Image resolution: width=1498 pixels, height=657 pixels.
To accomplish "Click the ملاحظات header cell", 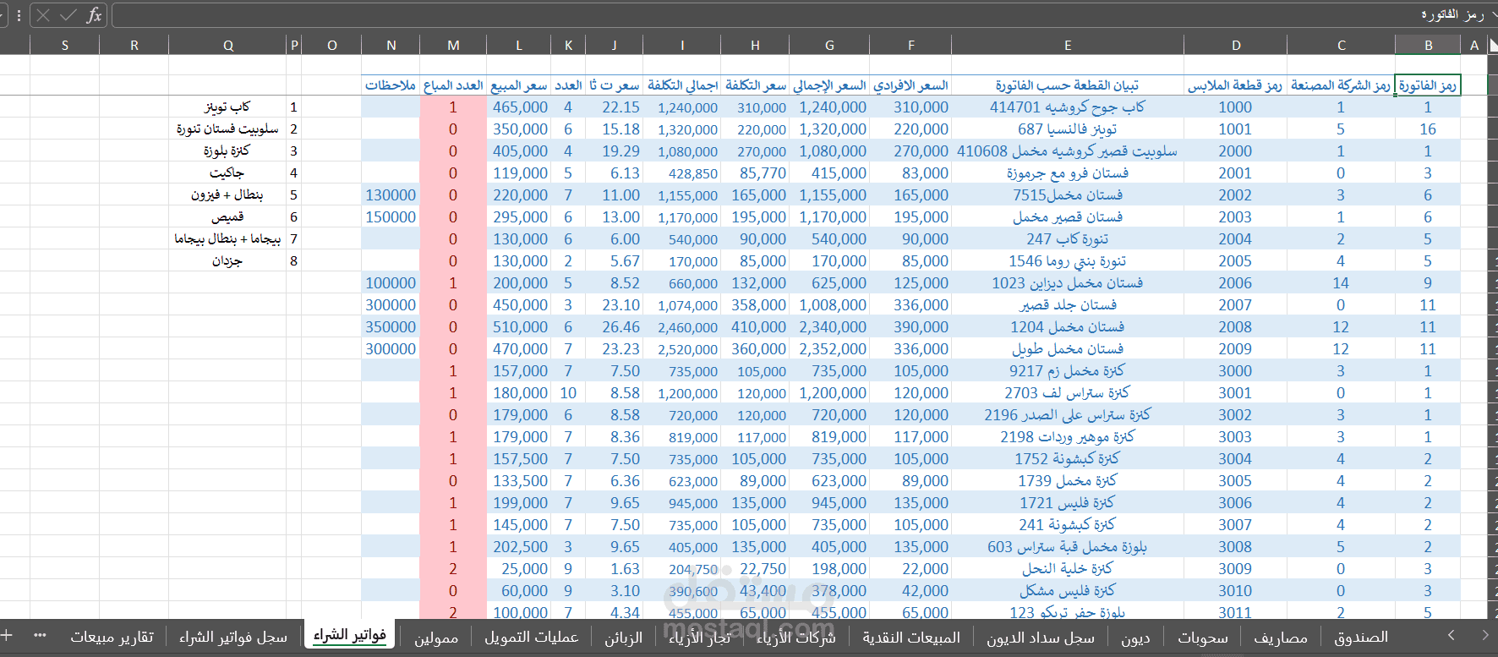I will [x=391, y=85].
